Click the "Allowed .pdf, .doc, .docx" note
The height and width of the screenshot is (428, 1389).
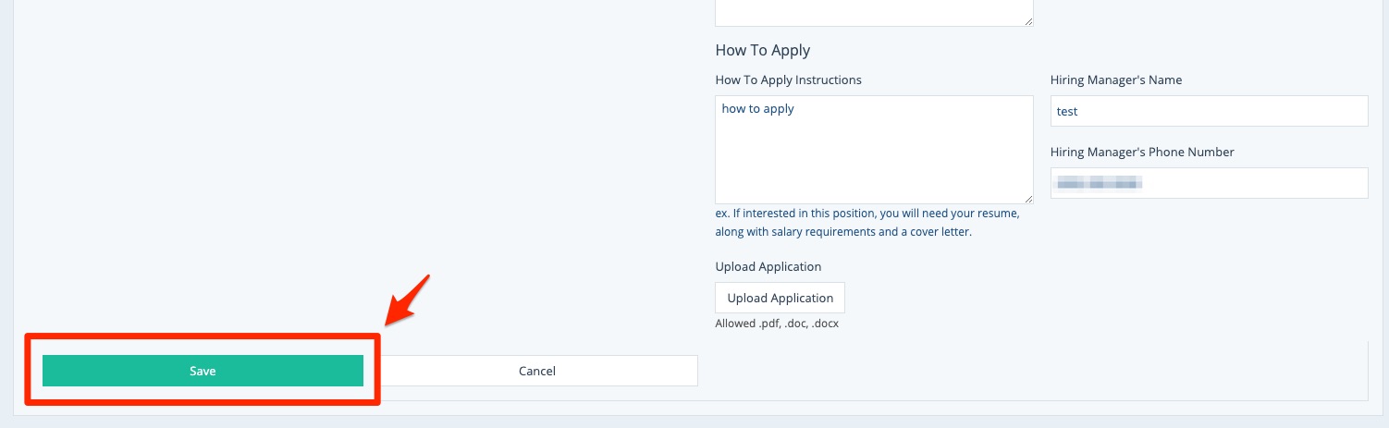(x=776, y=324)
